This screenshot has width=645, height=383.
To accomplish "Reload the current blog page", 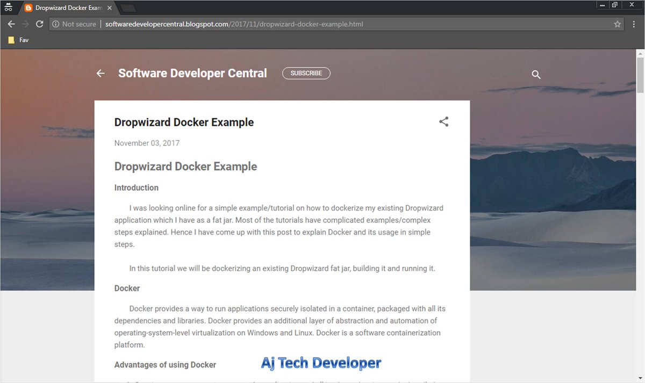I will point(39,24).
